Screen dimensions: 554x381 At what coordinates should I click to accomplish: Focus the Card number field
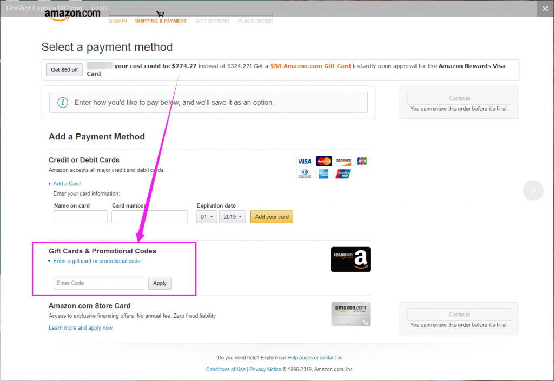tap(149, 217)
